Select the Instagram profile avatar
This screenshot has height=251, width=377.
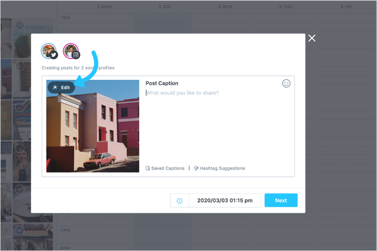[x=71, y=51]
